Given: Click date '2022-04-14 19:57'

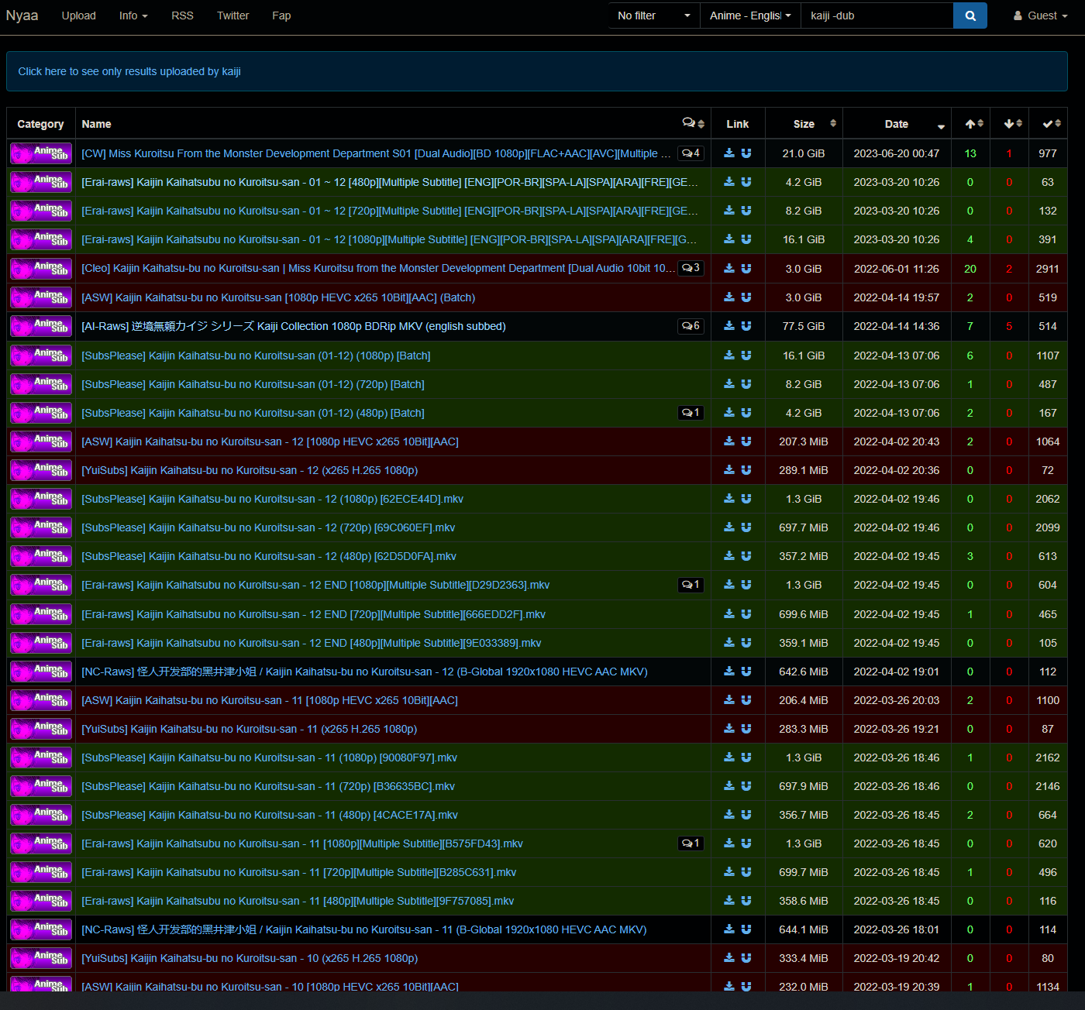Looking at the screenshot, I should 897,297.
